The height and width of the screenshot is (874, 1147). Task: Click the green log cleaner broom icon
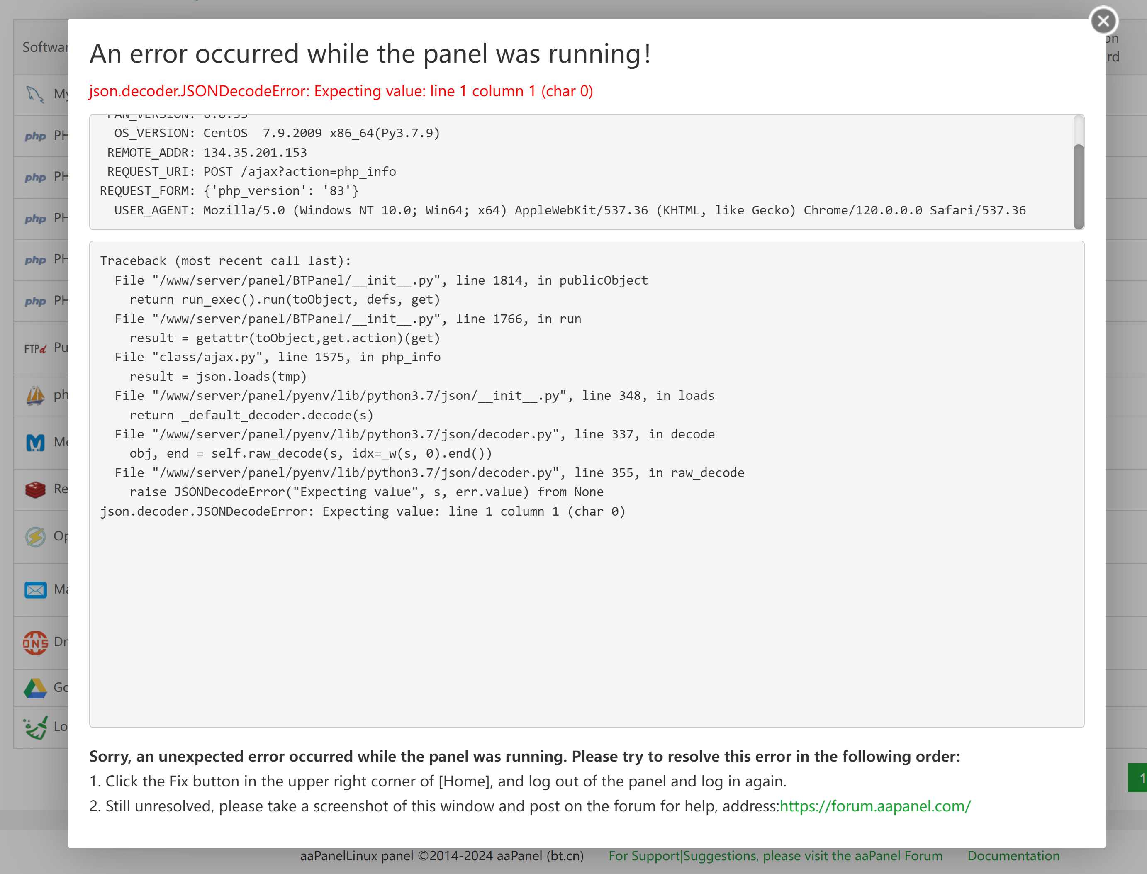pos(35,727)
